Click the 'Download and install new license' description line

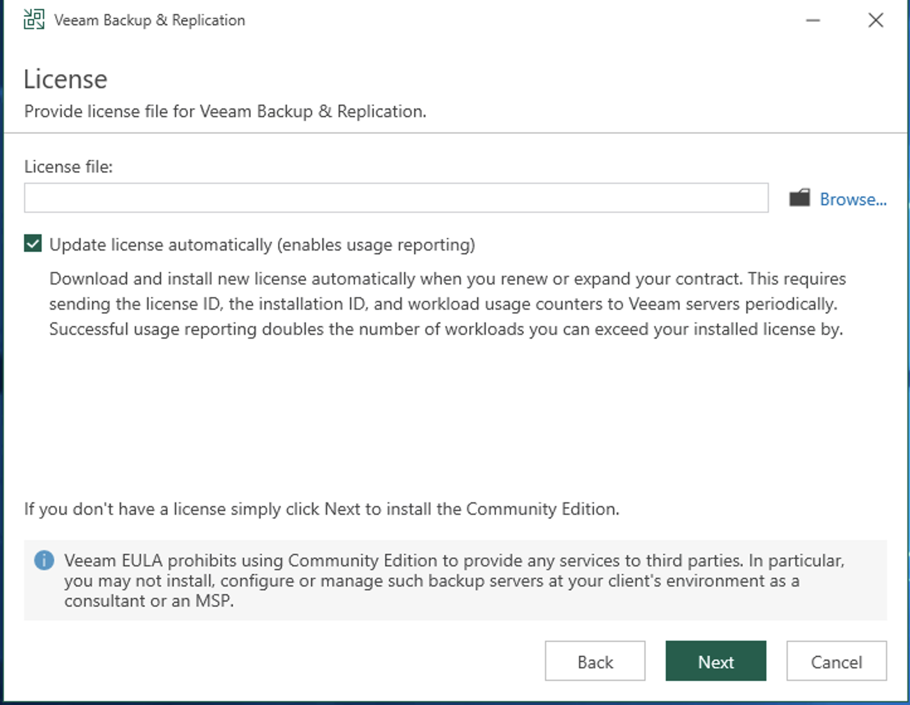447,279
